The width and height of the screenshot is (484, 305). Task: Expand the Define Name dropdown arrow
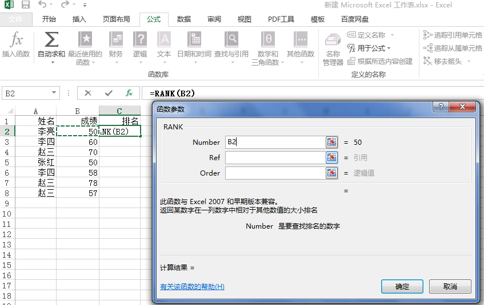pyautogui.click(x=392, y=35)
